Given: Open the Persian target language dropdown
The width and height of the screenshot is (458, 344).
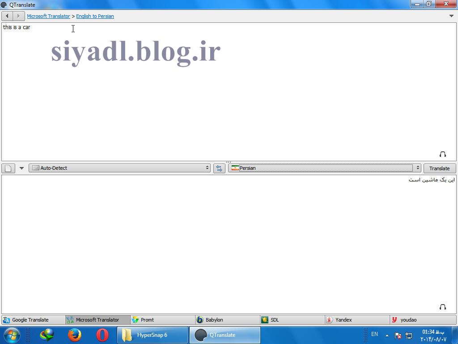Looking at the screenshot, I should coord(325,168).
